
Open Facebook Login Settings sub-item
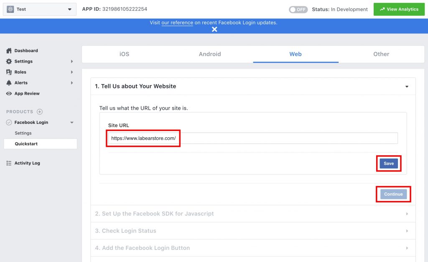[23, 133]
